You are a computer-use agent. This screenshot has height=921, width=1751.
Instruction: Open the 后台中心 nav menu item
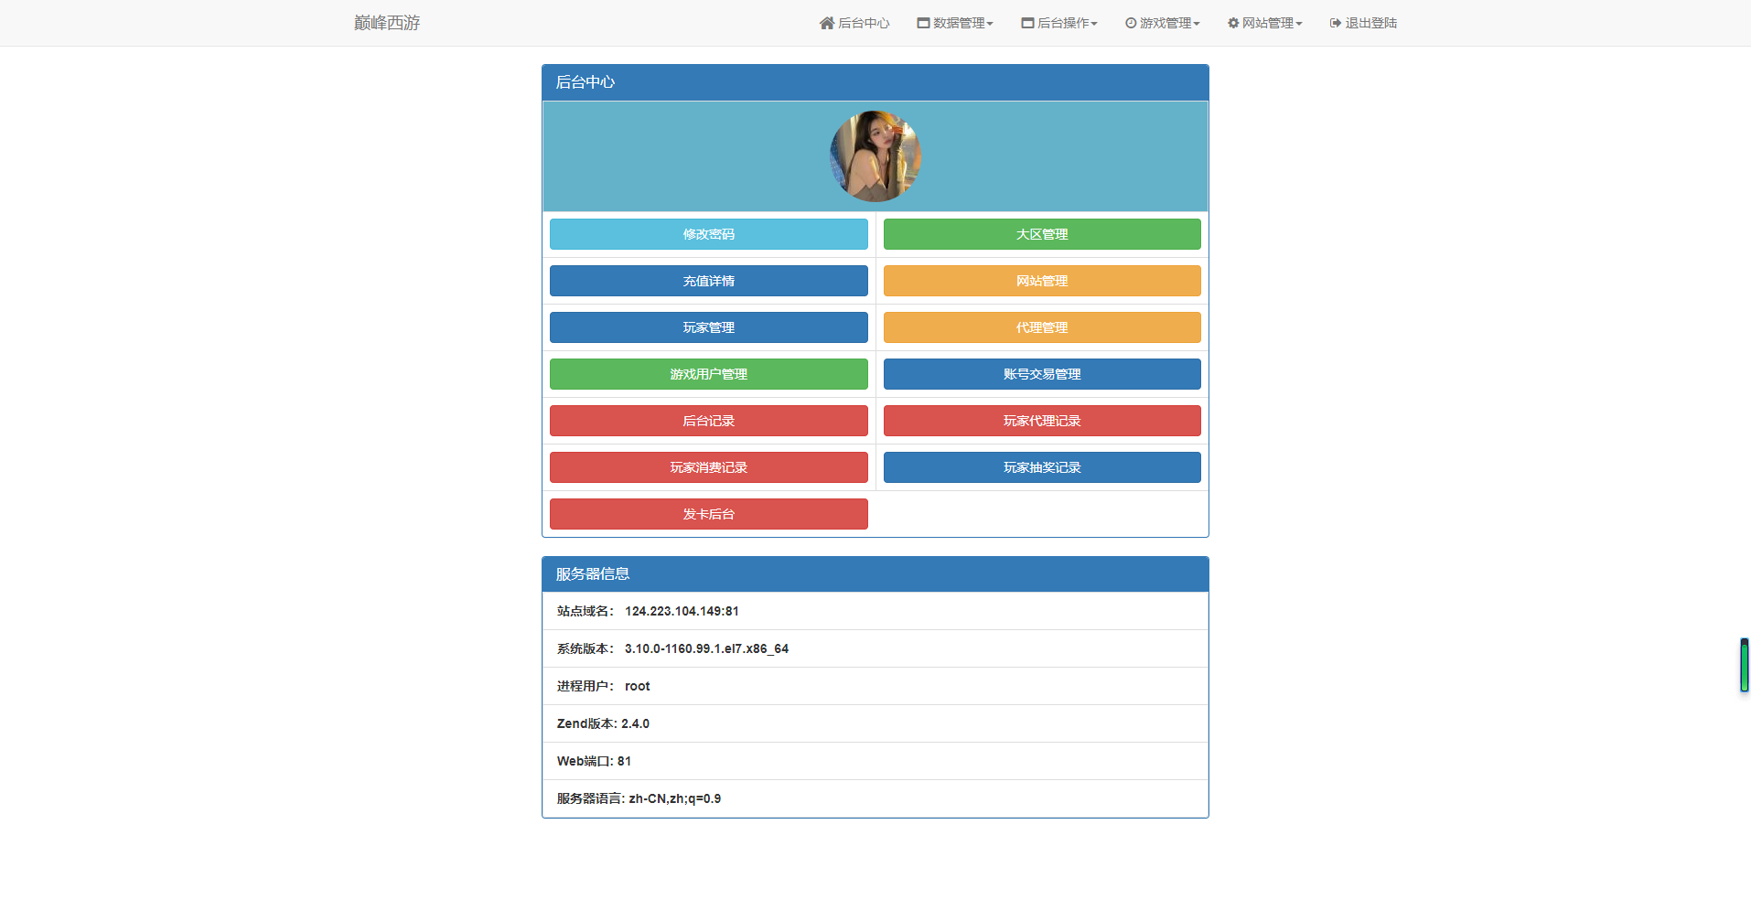[x=854, y=23]
